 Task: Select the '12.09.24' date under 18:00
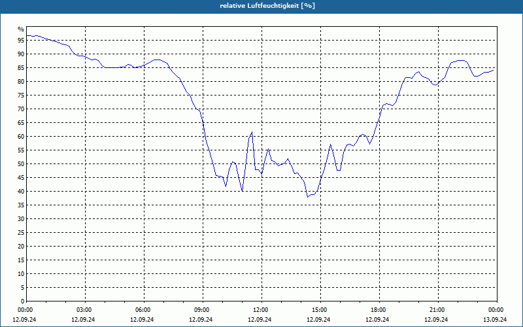(377, 320)
